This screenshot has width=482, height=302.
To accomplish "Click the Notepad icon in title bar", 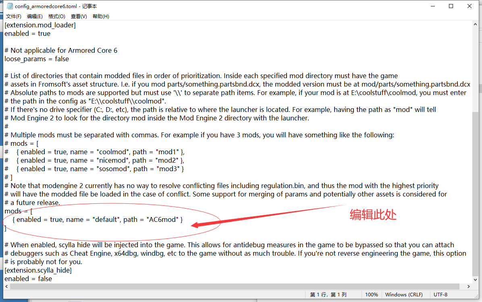I will (8, 6).
